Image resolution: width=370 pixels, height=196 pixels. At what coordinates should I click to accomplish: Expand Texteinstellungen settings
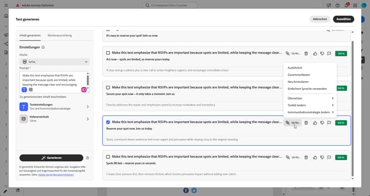[x=54, y=107]
